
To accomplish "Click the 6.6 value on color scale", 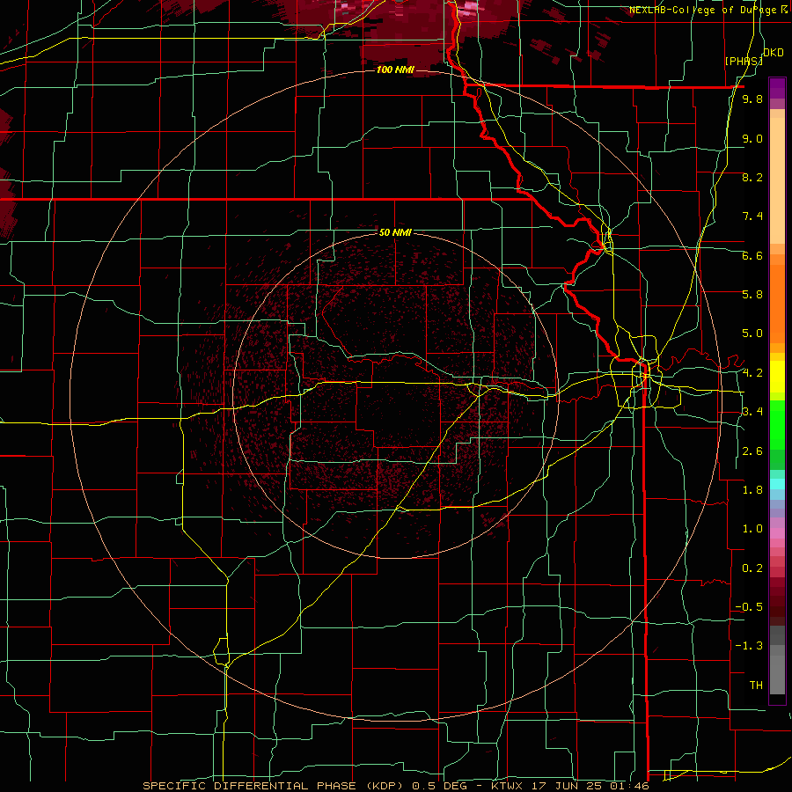I will coord(752,255).
